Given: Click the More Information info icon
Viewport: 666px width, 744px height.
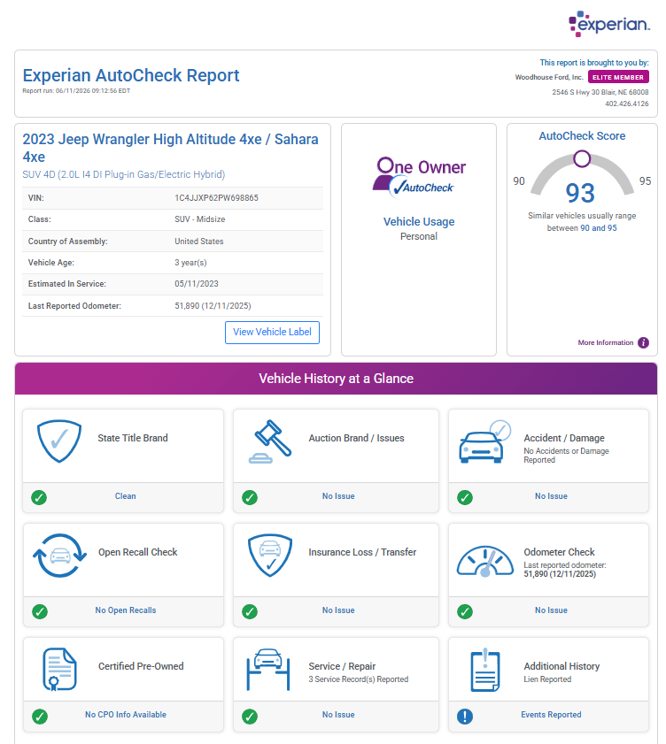Looking at the screenshot, I should [x=643, y=342].
